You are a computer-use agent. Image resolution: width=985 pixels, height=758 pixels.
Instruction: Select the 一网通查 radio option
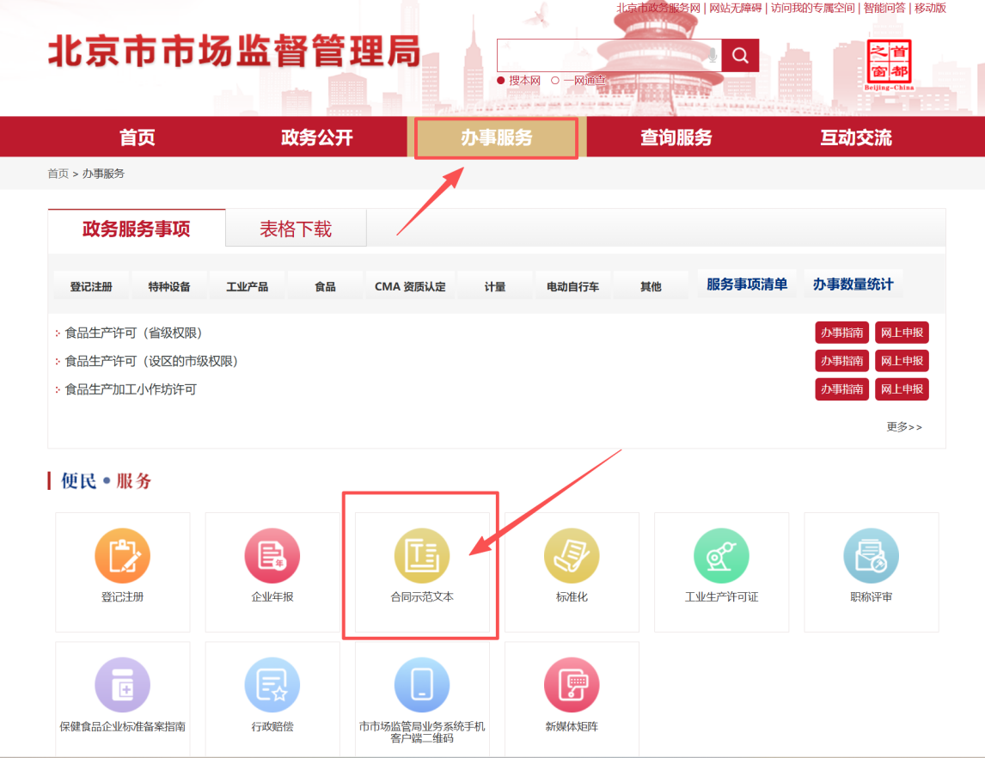coord(555,81)
